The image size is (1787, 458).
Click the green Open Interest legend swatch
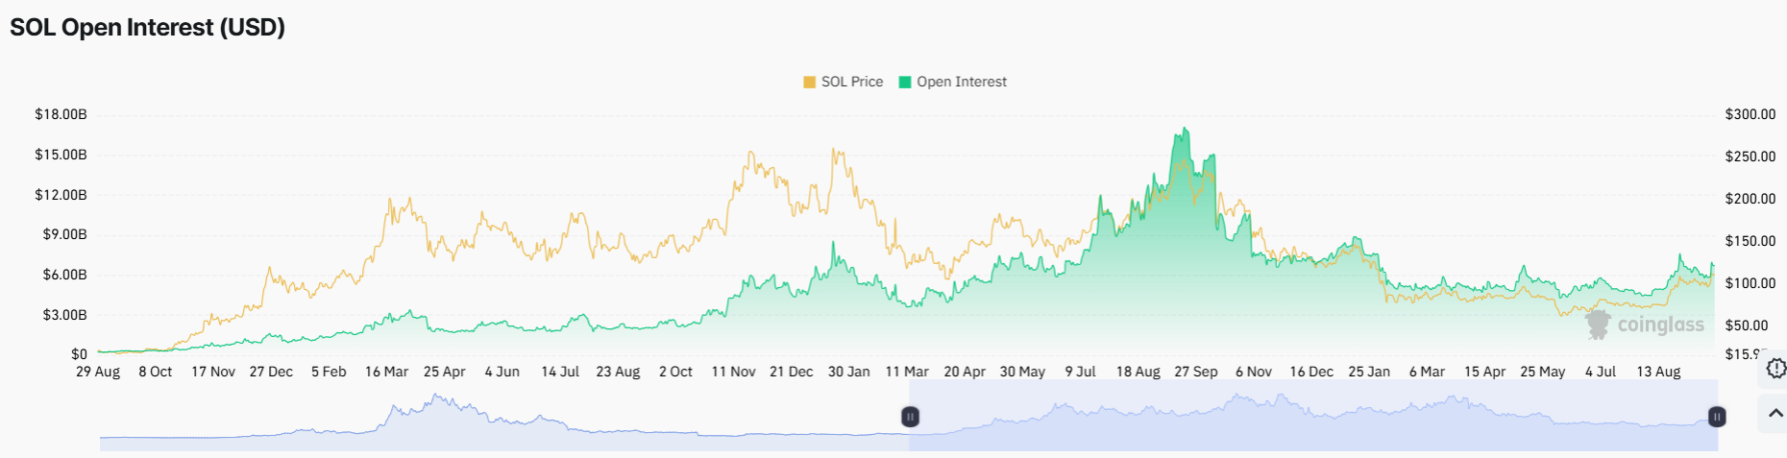(905, 82)
